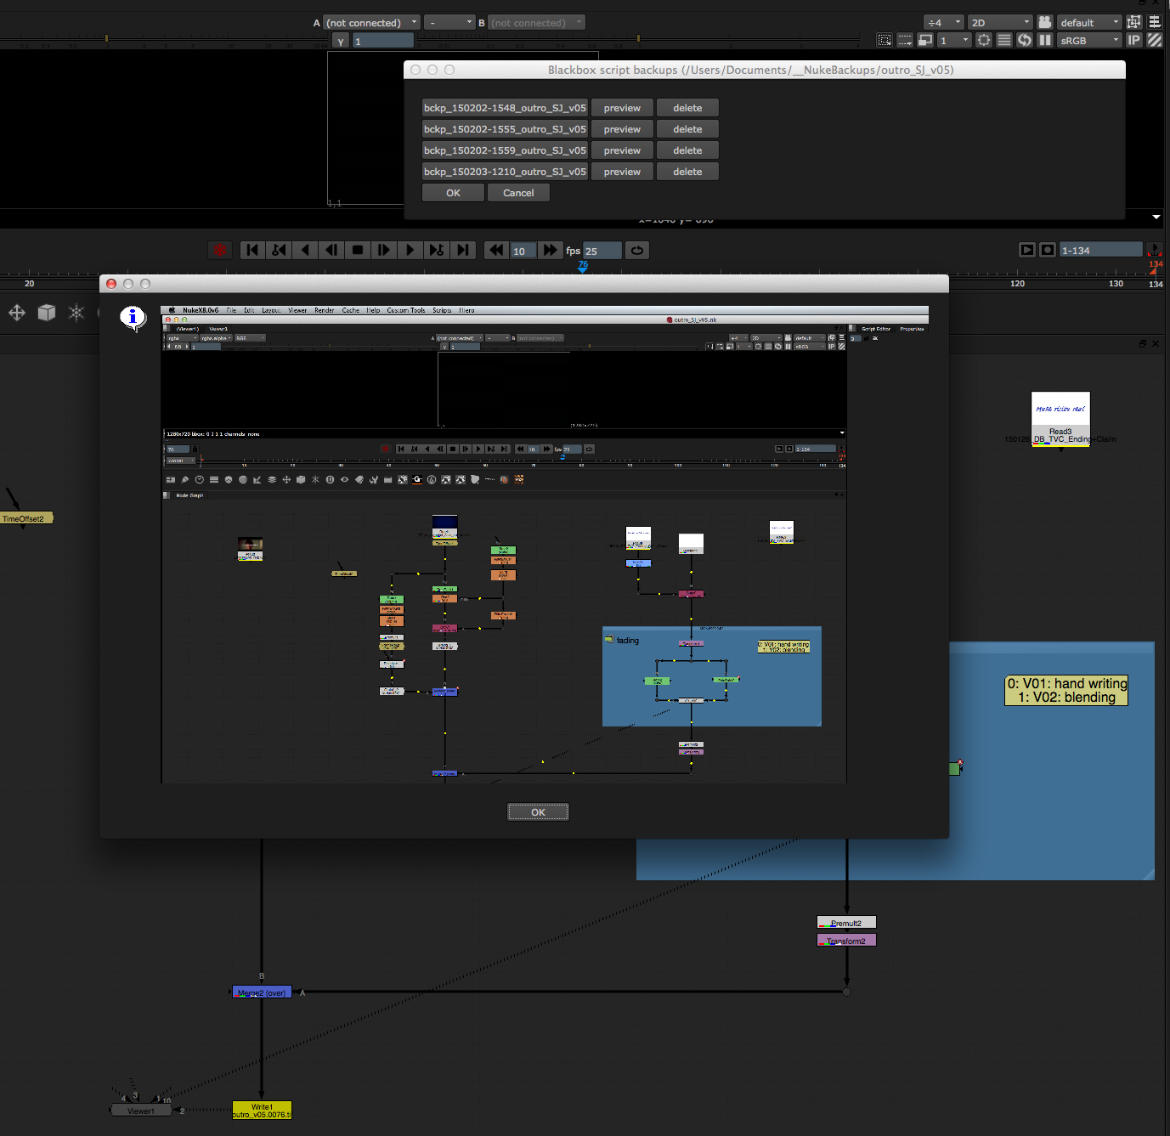Click the region of interest icon
Screen dimensions: 1170x1136
click(885, 40)
